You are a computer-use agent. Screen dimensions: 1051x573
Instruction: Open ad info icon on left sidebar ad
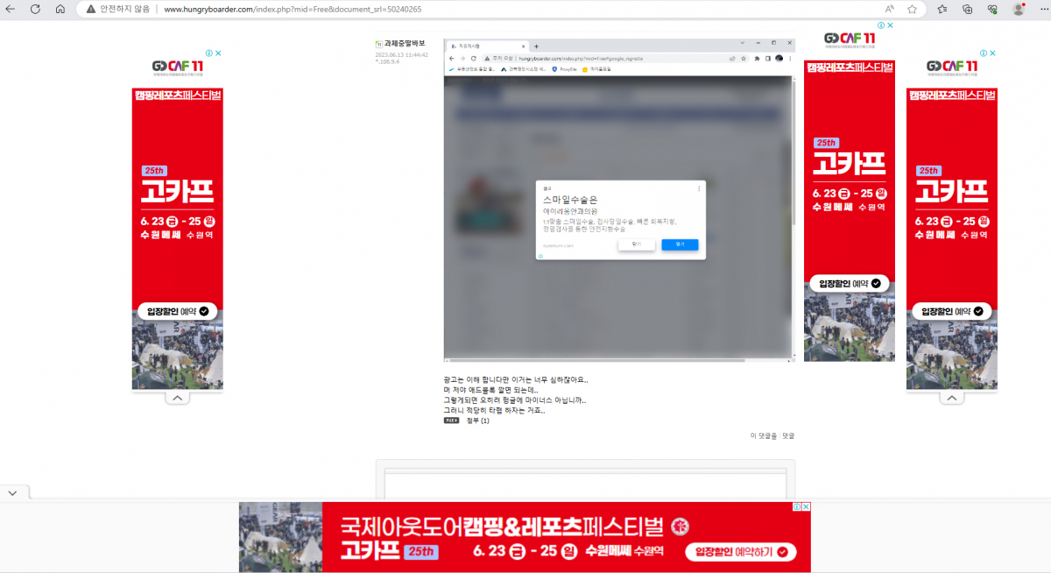coord(210,53)
